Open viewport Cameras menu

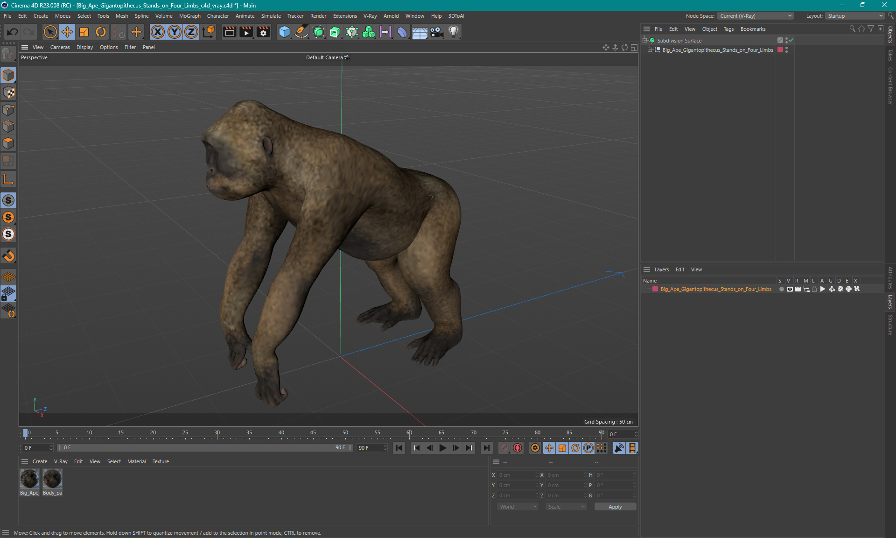[x=60, y=47]
